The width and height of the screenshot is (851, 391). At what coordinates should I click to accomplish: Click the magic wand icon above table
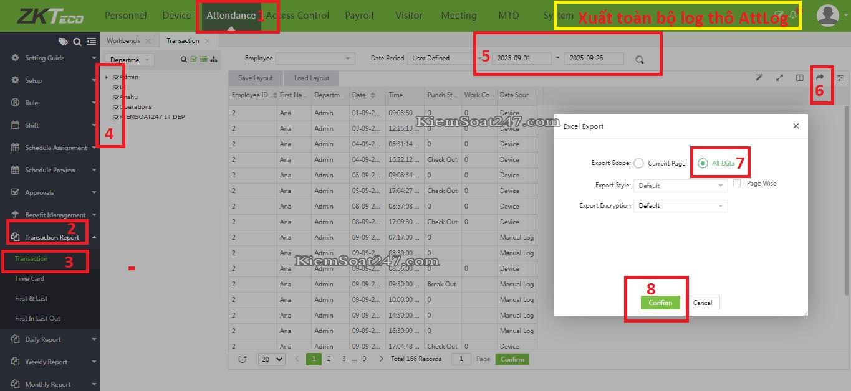point(759,78)
